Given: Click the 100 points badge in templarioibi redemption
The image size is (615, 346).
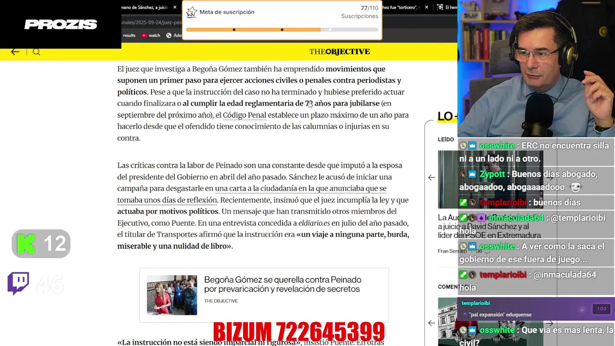Looking at the screenshot, I should (x=602, y=309).
